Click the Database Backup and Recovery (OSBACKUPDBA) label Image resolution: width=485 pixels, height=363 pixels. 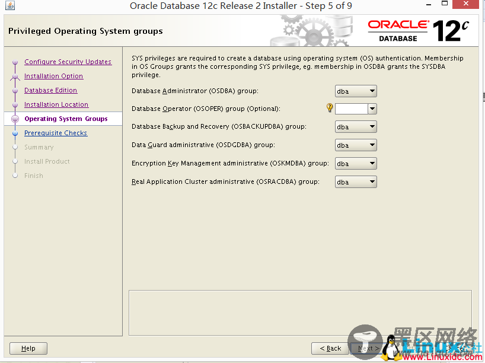(219, 126)
